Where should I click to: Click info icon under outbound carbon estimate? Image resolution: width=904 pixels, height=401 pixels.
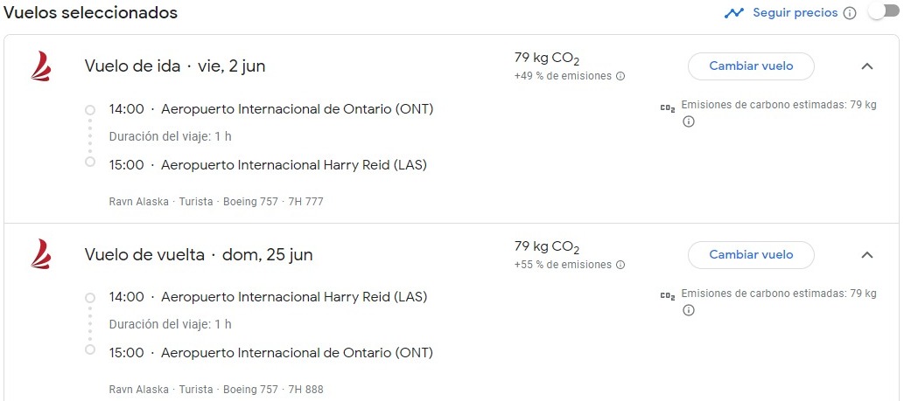point(688,122)
